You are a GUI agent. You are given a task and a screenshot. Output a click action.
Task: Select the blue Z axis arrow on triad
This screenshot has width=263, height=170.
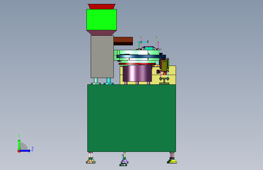(25, 151)
